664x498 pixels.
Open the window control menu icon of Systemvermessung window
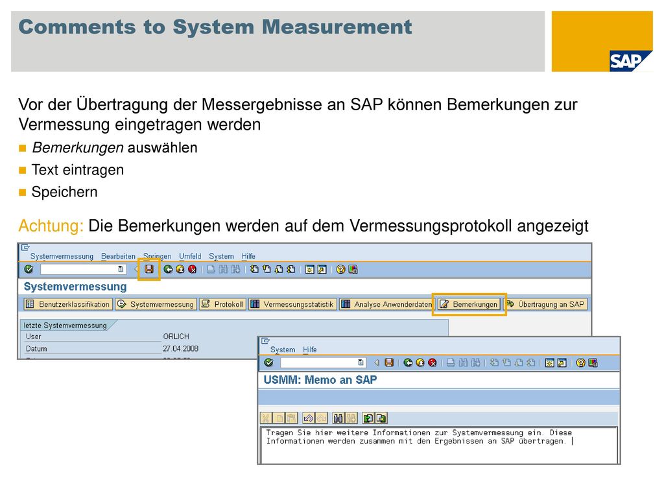pyautogui.click(x=26, y=247)
